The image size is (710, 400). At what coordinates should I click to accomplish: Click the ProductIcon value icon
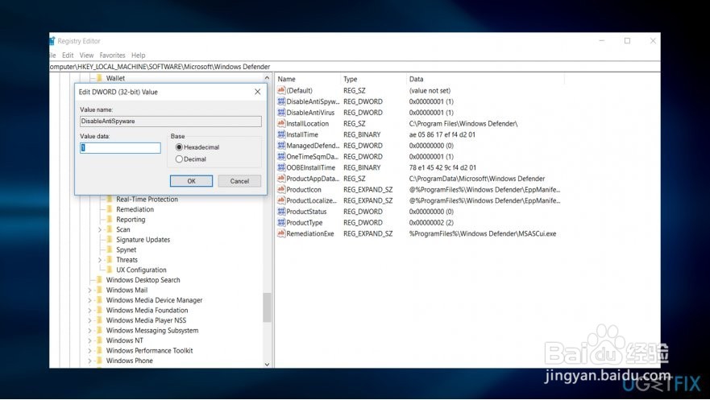[x=281, y=189]
